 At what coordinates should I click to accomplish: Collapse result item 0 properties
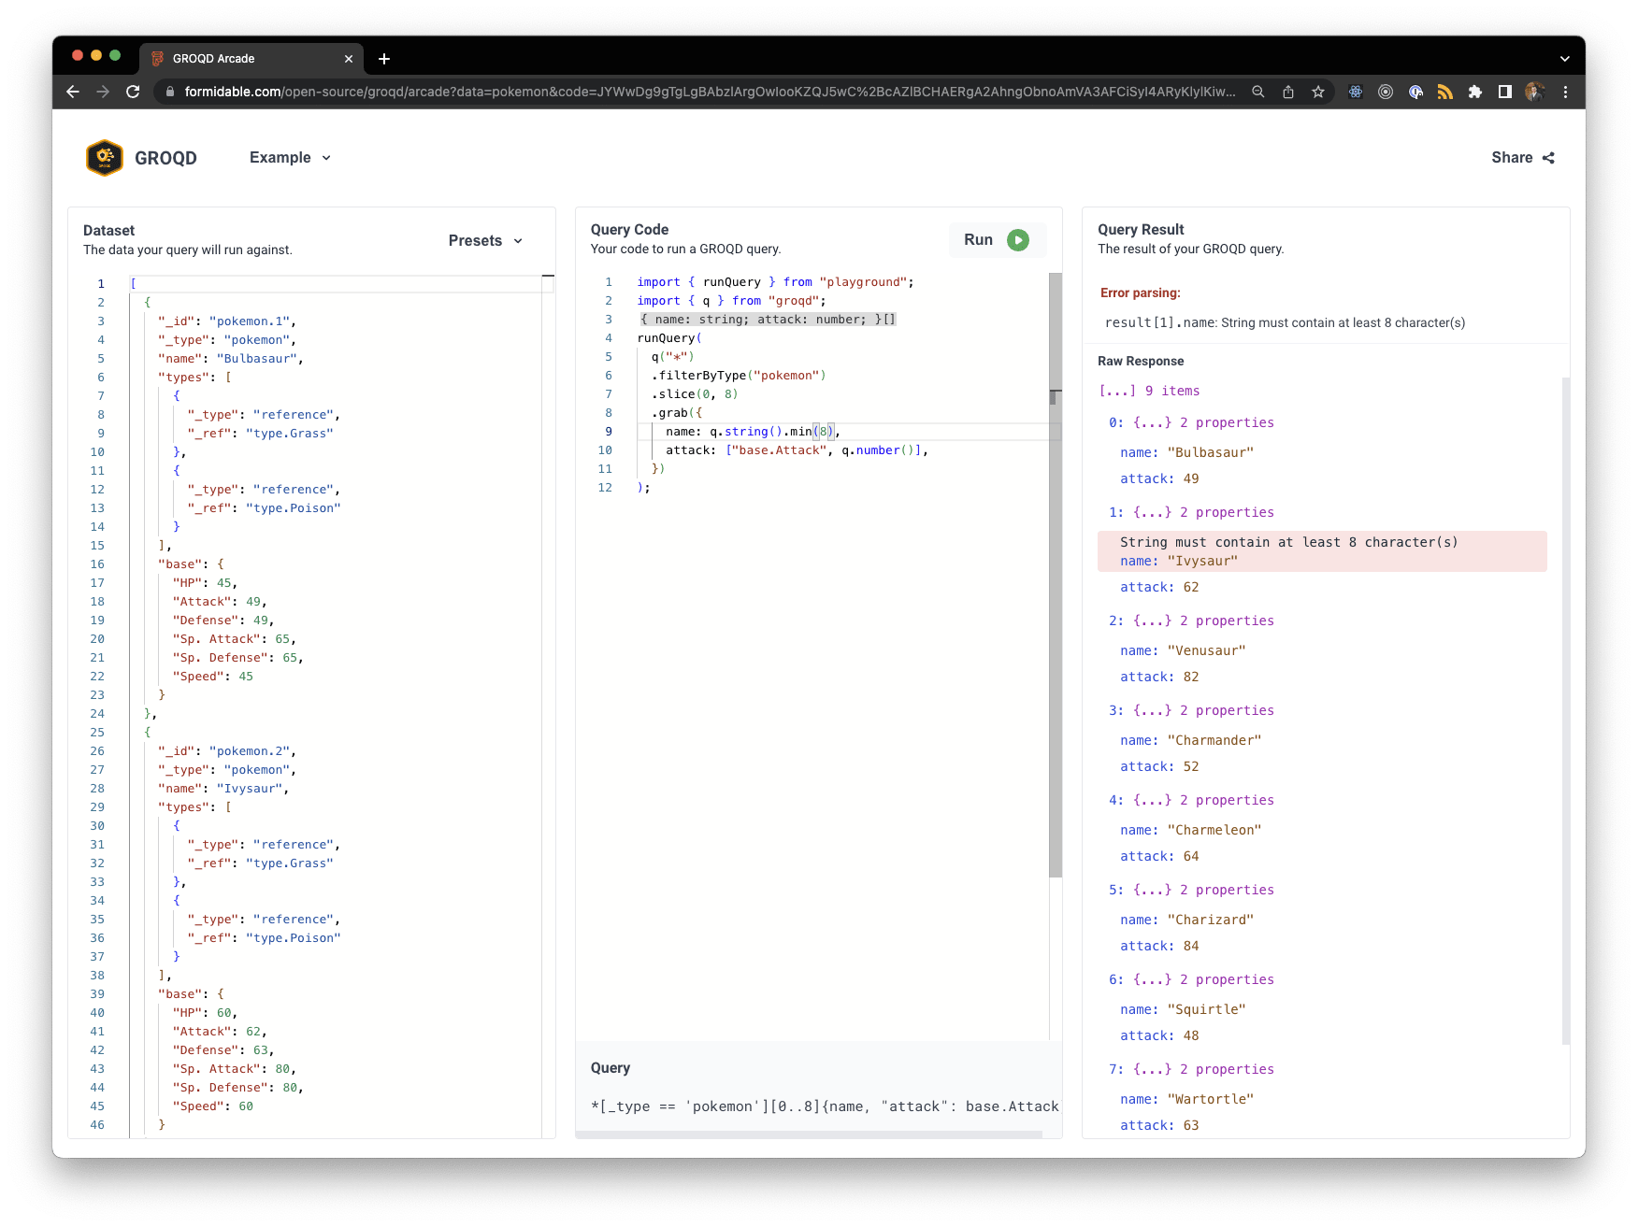pyautogui.click(x=1191, y=423)
